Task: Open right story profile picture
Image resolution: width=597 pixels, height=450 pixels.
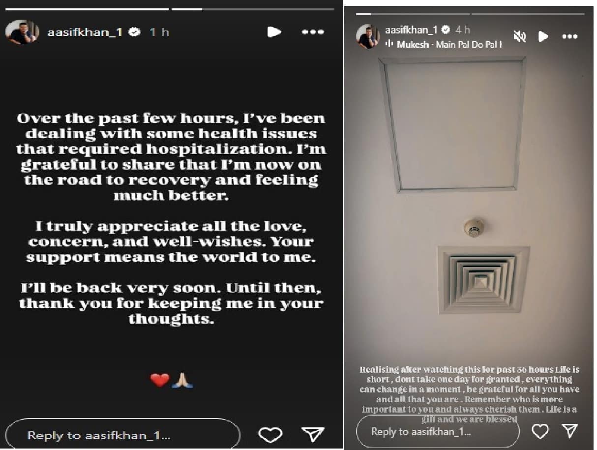Action: (368, 36)
